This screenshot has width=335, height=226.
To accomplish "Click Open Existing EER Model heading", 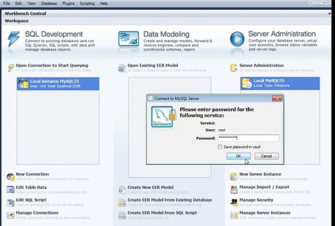I will 153,65.
